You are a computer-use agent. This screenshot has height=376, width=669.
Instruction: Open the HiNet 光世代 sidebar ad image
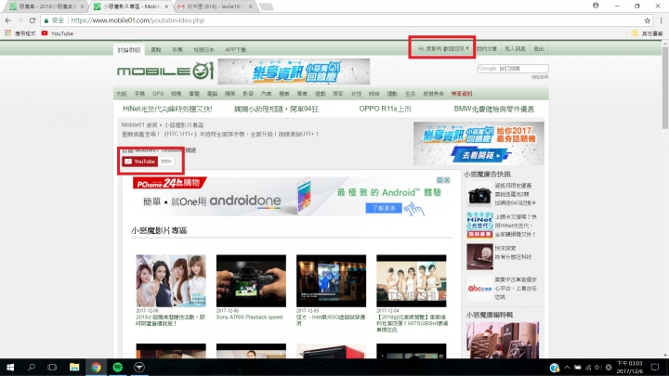(x=479, y=225)
